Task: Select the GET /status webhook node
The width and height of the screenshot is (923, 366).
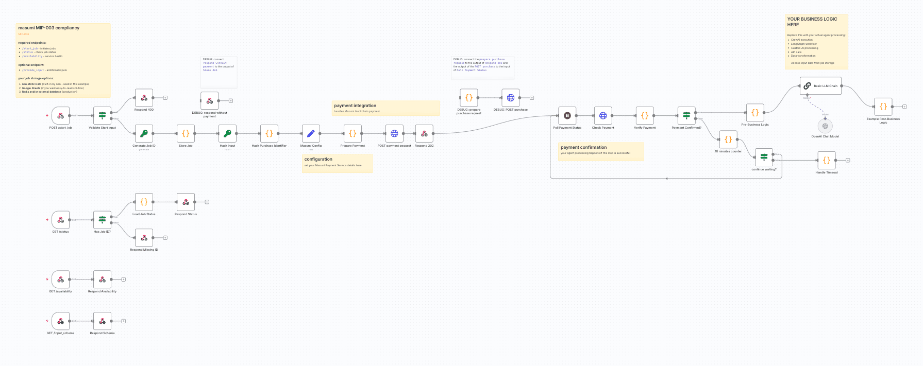Action: [60, 220]
